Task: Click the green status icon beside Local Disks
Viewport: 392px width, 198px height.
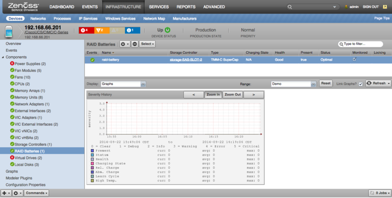Action: pos(12,164)
